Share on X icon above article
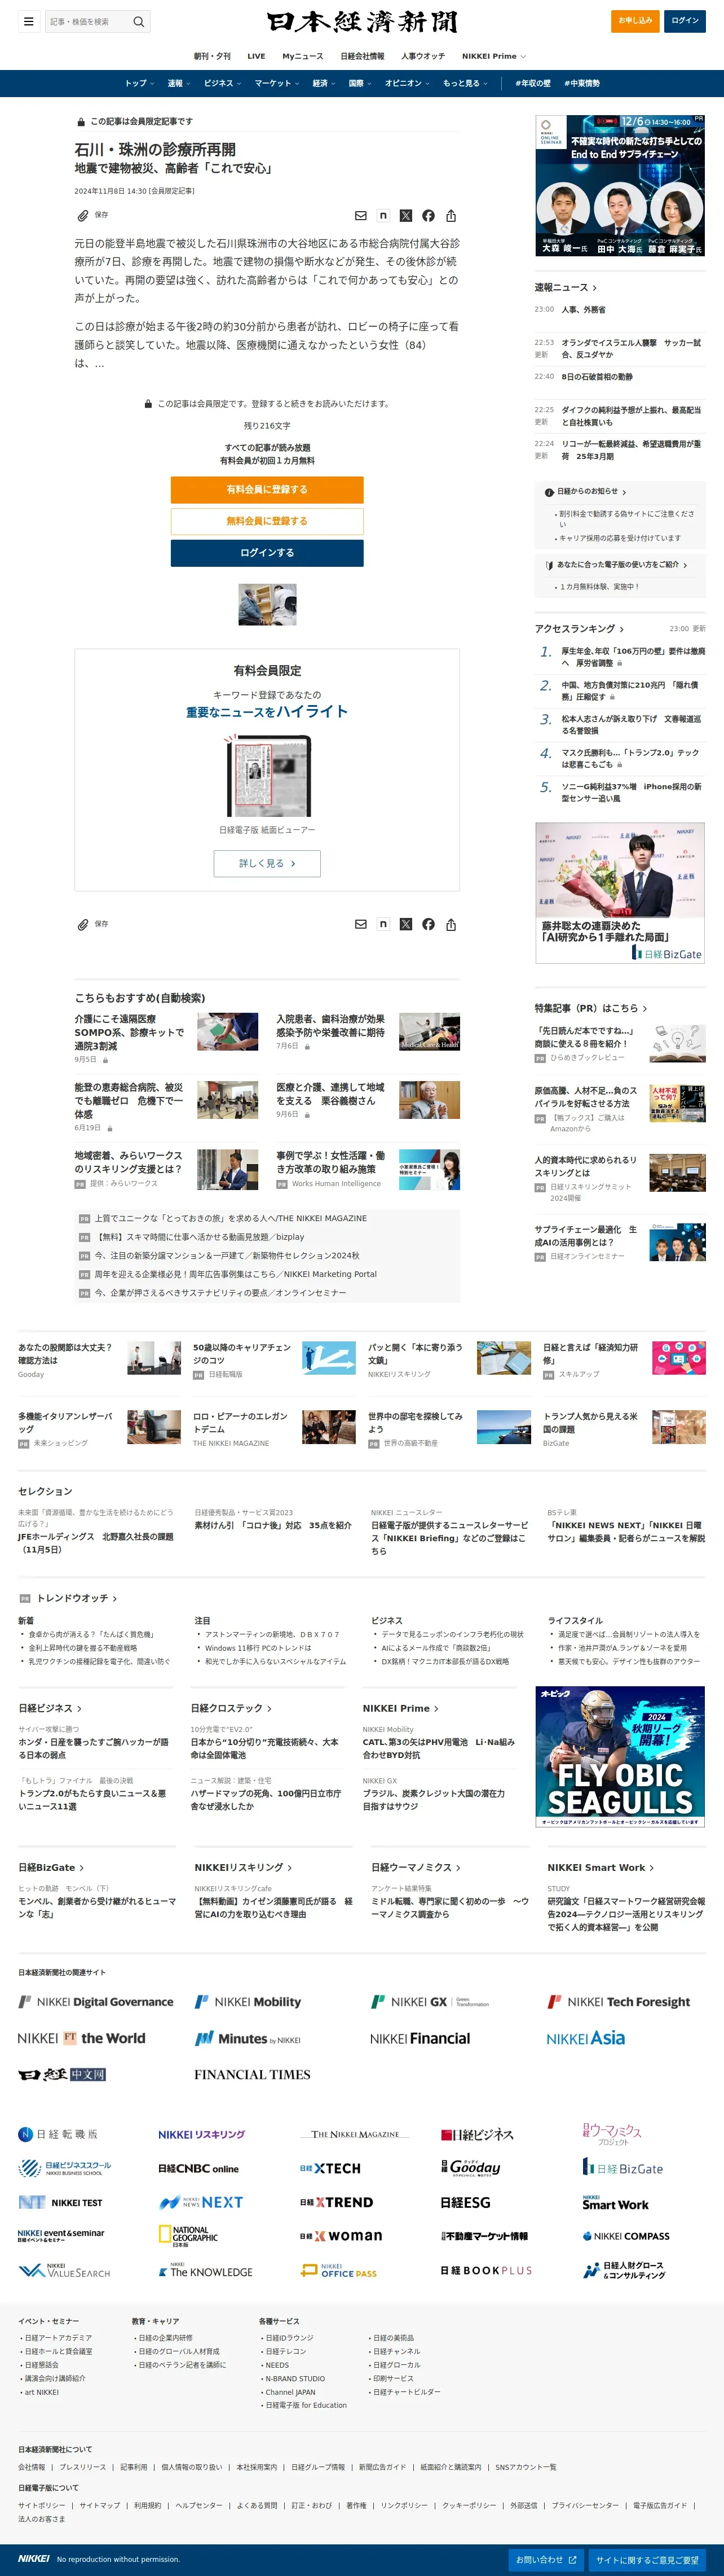 405,216
